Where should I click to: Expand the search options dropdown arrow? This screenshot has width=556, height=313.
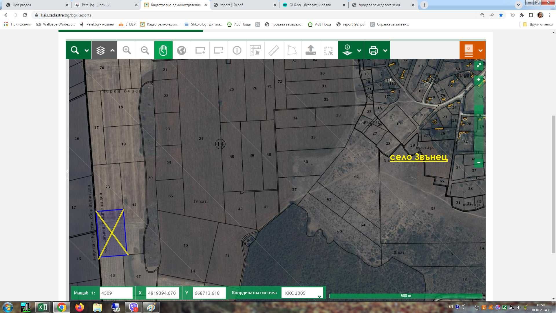coord(87,50)
